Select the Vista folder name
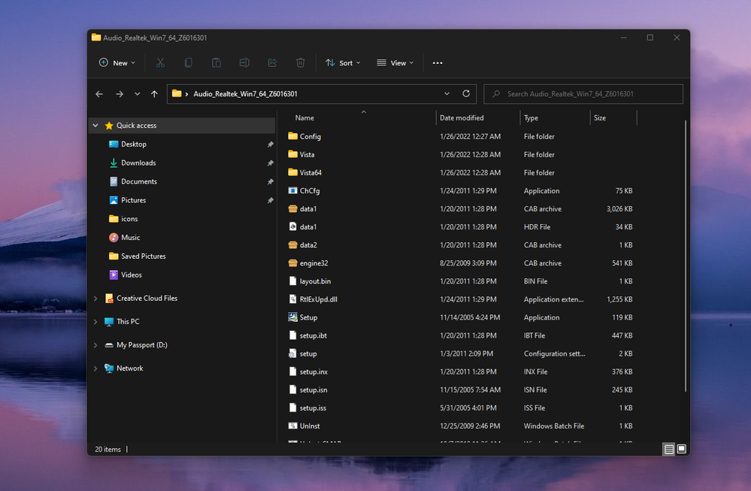Image resolution: width=751 pixels, height=491 pixels. (x=307, y=155)
